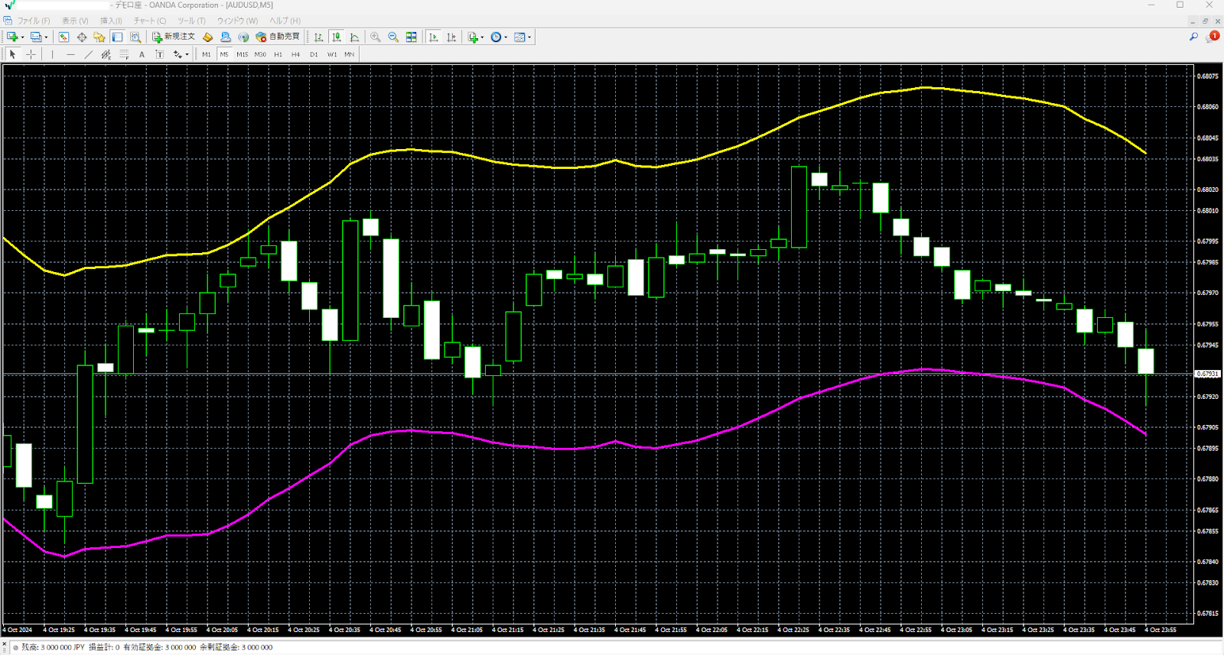Select the Fibonacci retracement tool
1224x655 pixels.
tap(124, 54)
